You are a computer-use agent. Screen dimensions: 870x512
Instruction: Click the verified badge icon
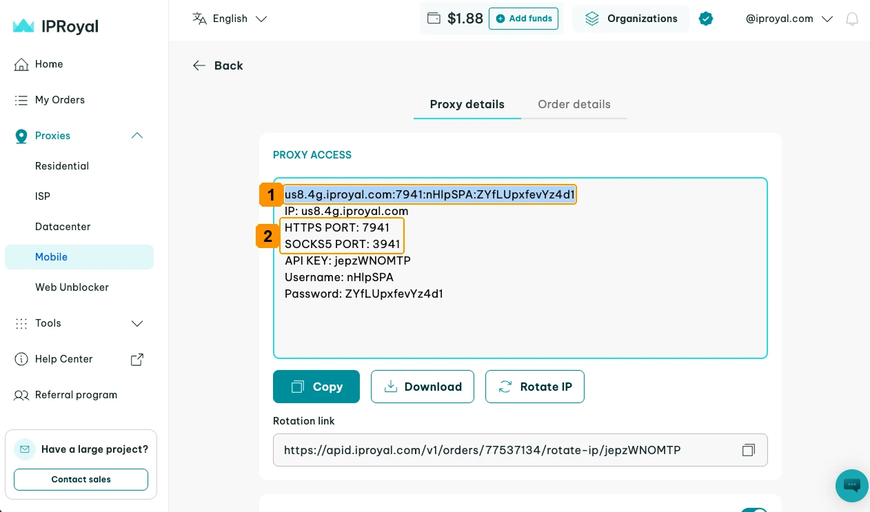tap(706, 19)
